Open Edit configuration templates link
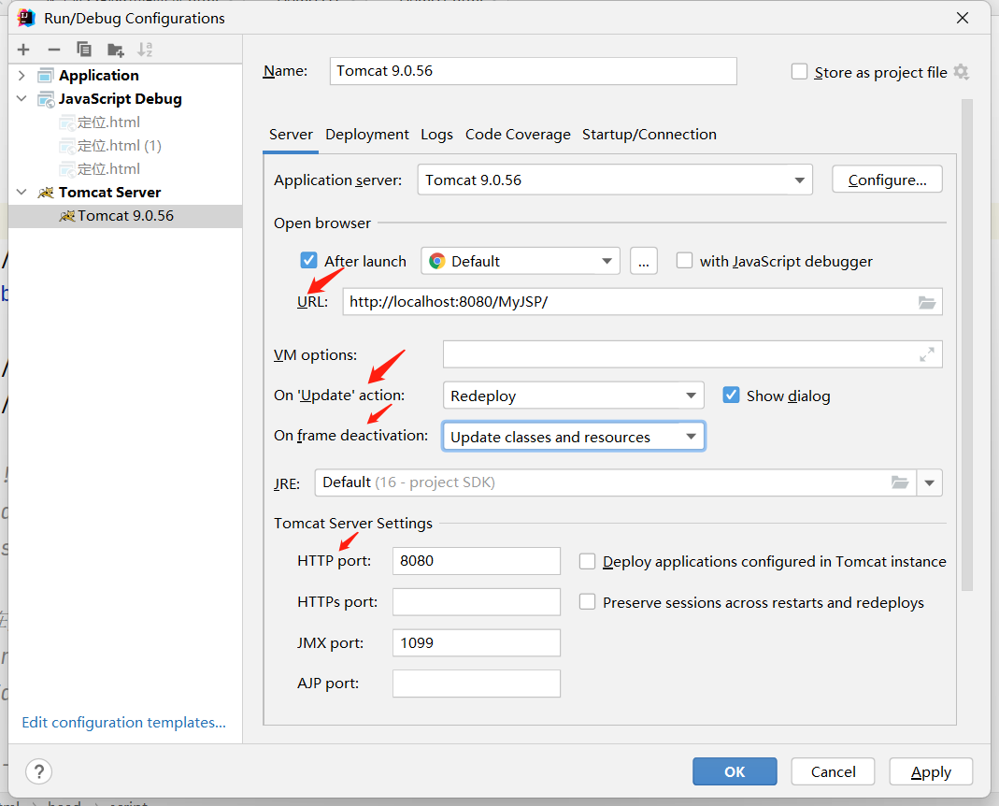 coord(123,722)
